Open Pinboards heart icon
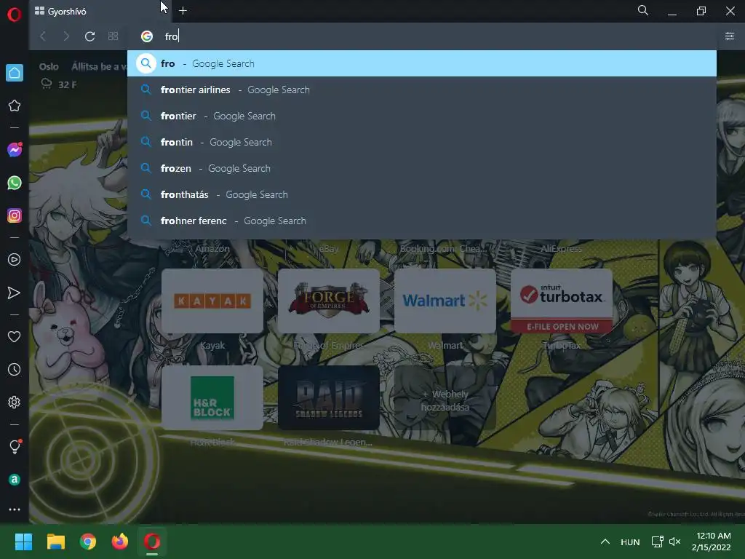 click(x=15, y=336)
